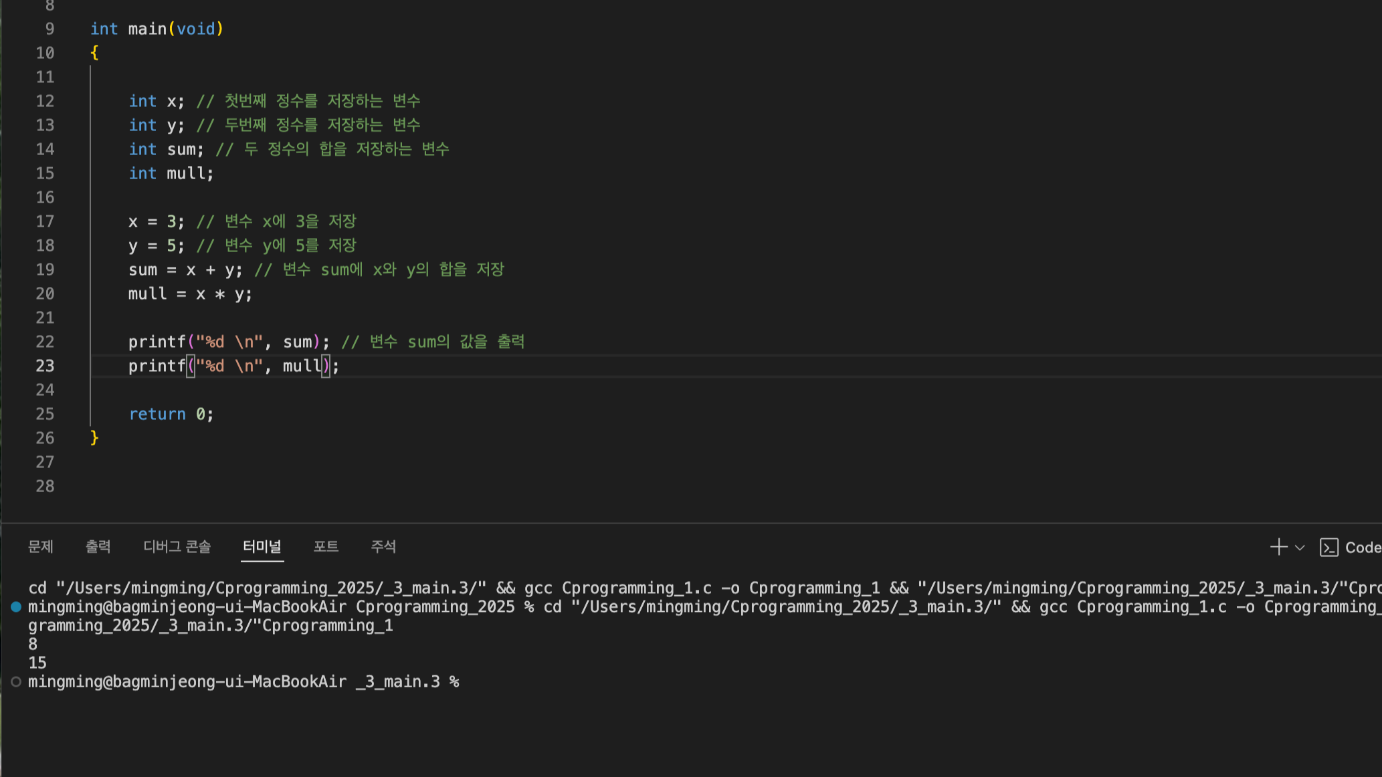The width and height of the screenshot is (1382, 777).
Task: Select the Code terminal session icon
Action: (x=1329, y=548)
